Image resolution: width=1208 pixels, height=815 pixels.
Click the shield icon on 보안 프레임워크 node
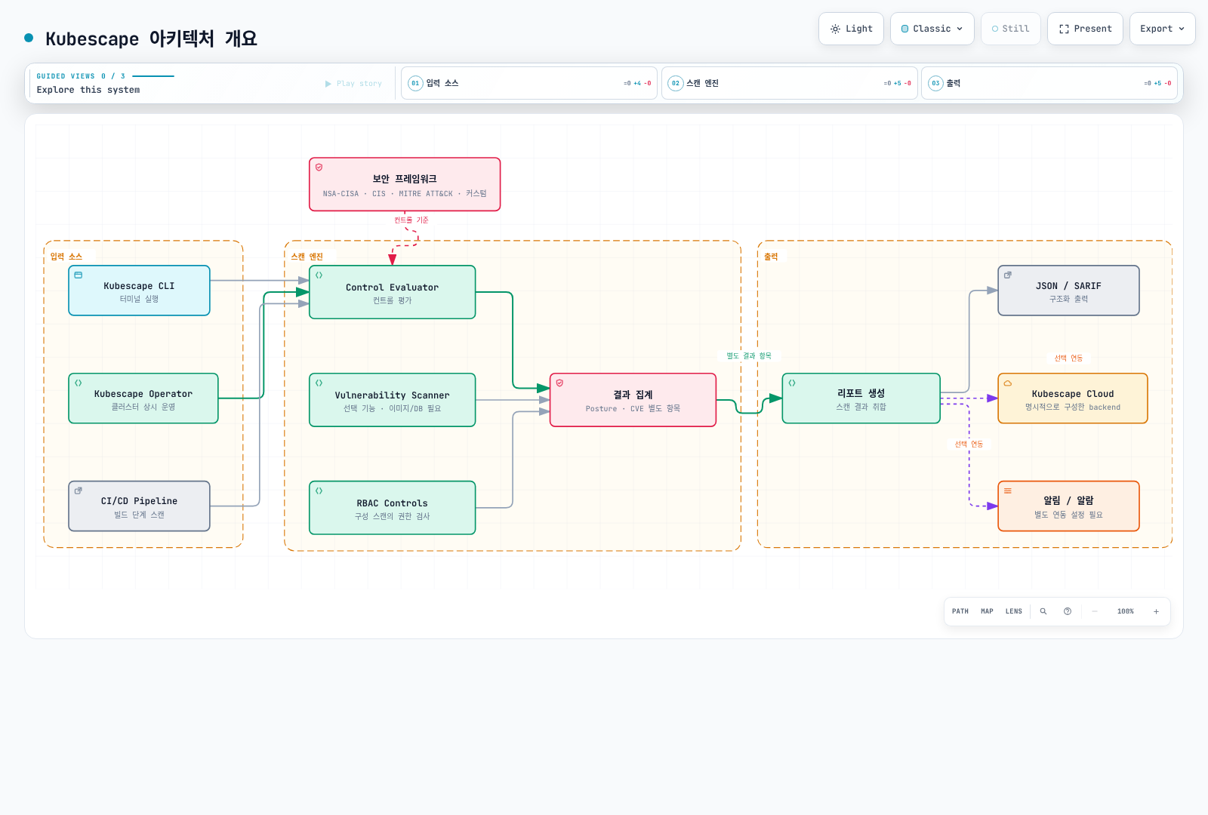(319, 168)
